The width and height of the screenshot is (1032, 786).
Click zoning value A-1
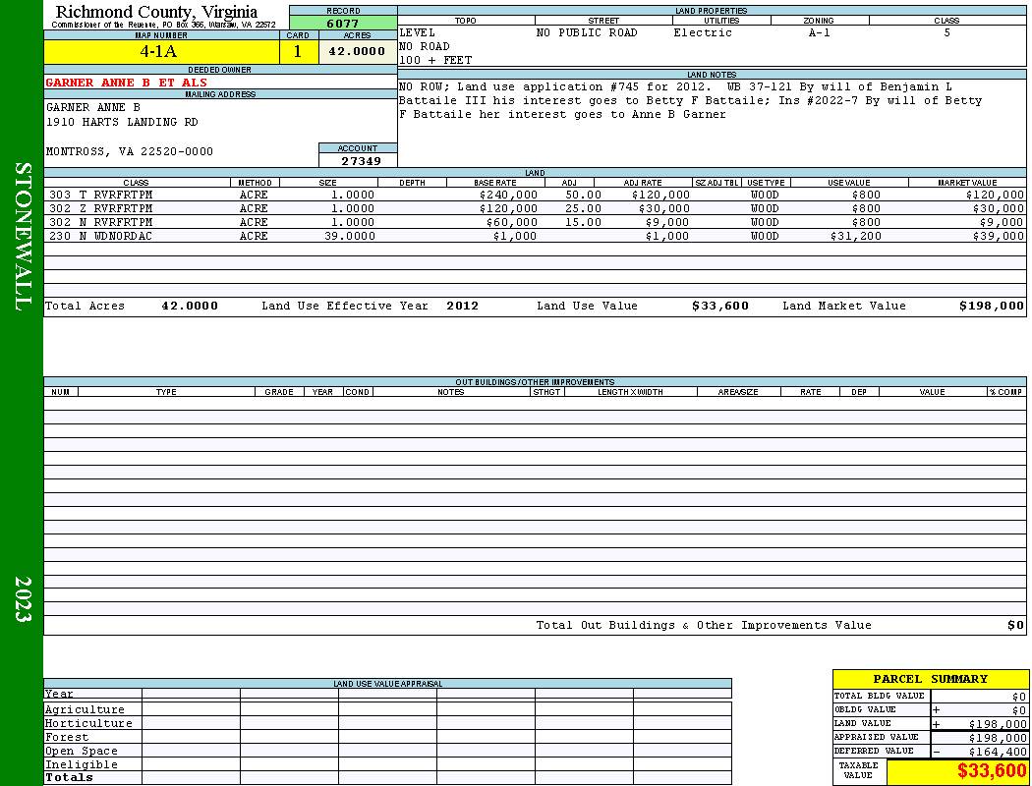[819, 32]
